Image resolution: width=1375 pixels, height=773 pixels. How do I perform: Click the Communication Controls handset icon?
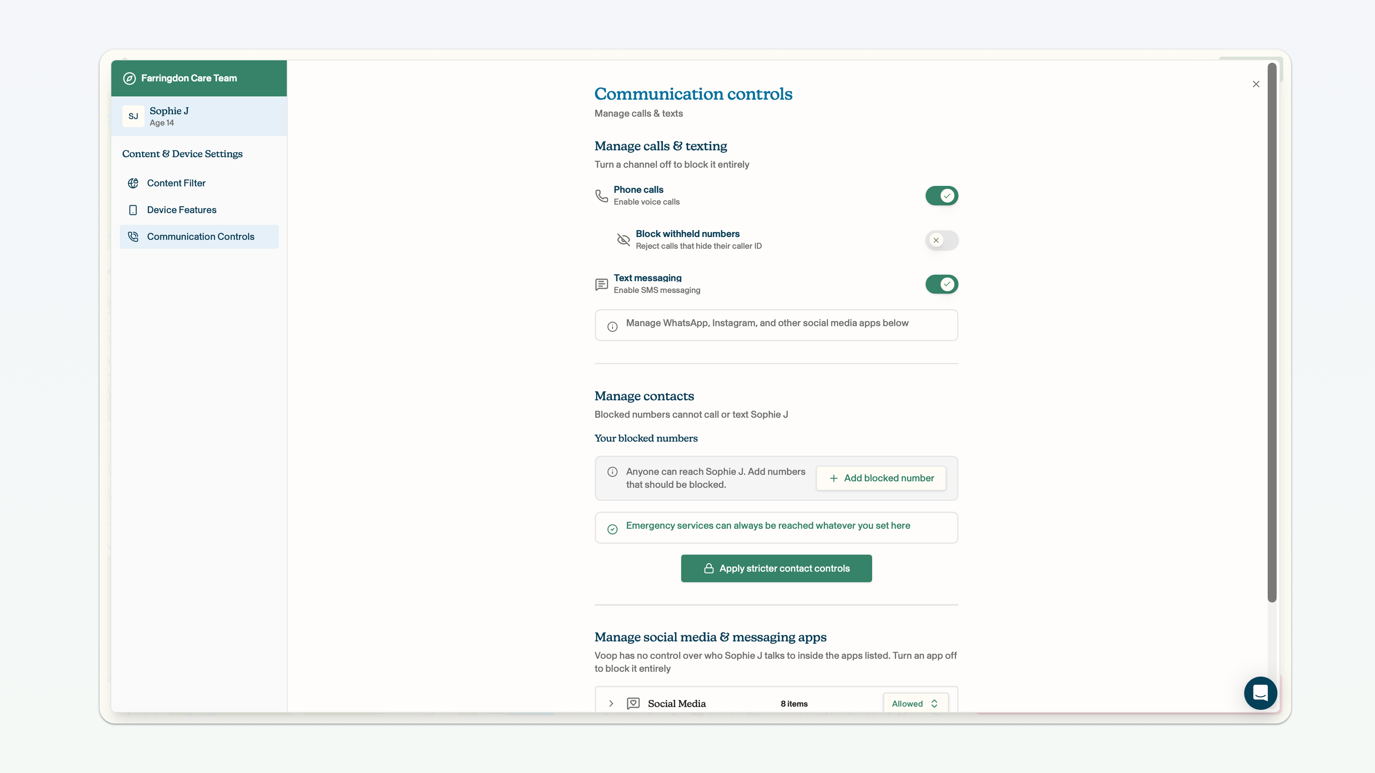point(133,237)
